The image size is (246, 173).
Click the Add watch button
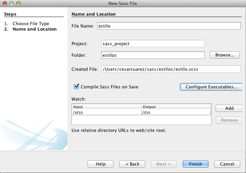[x=229, y=108]
